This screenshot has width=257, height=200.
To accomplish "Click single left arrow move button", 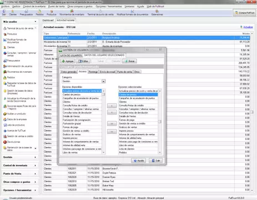I will point(112,113).
